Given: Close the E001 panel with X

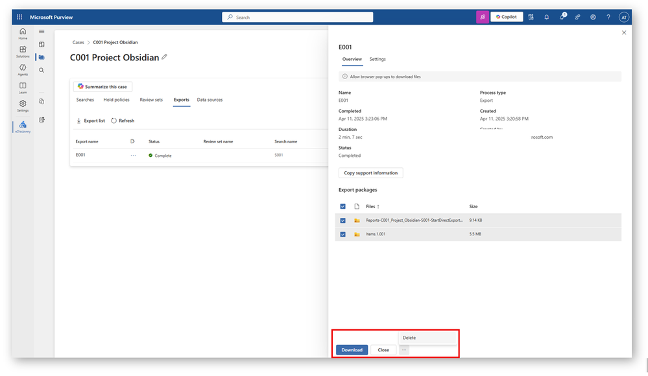Looking at the screenshot, I should (x=624, y=32).
